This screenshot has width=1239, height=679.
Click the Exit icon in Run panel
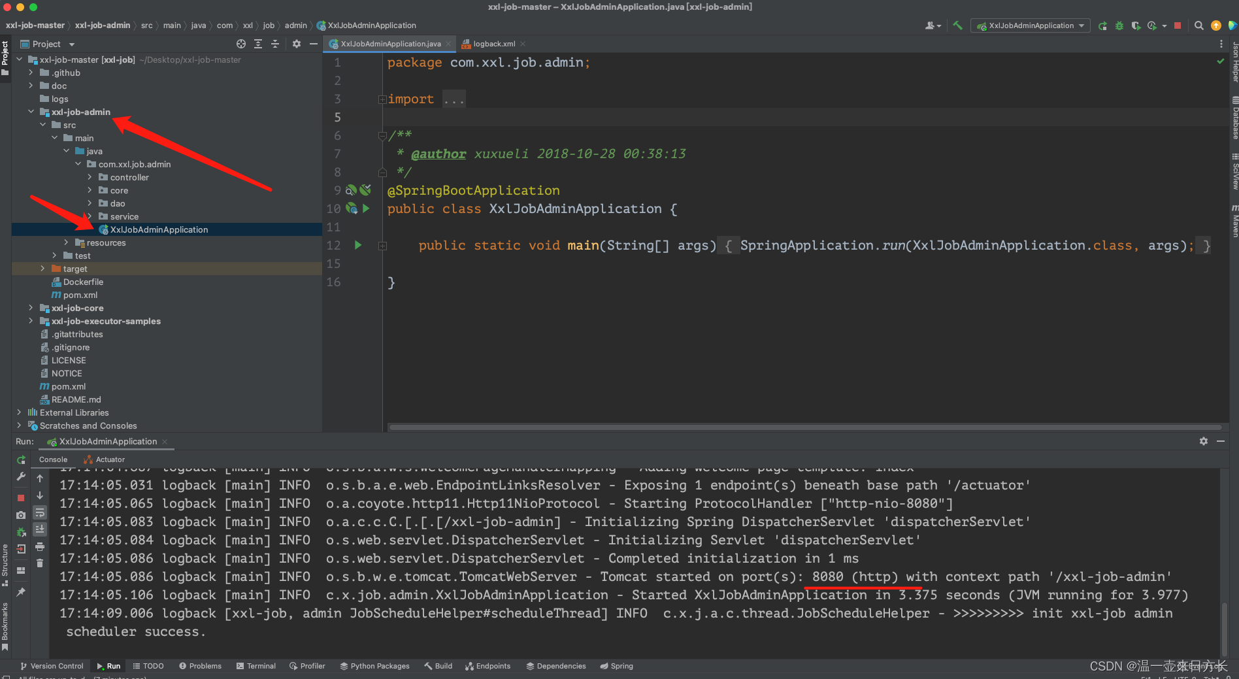21,549
